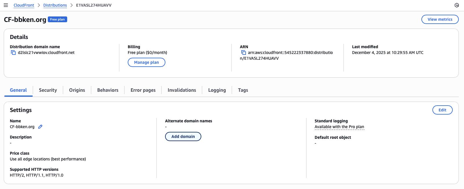Click 'Available with the Pro plan' link
Viewport: 464px width, 189px height.
tap(339, 127)
